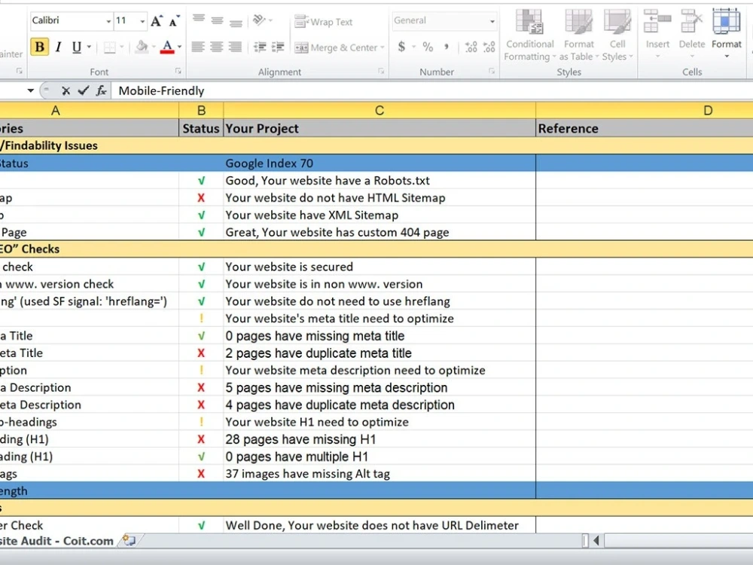The image size is (753, 565).
Task: Select cell '37 images have missing Alt tag'
Action: (x=380, y=474)
